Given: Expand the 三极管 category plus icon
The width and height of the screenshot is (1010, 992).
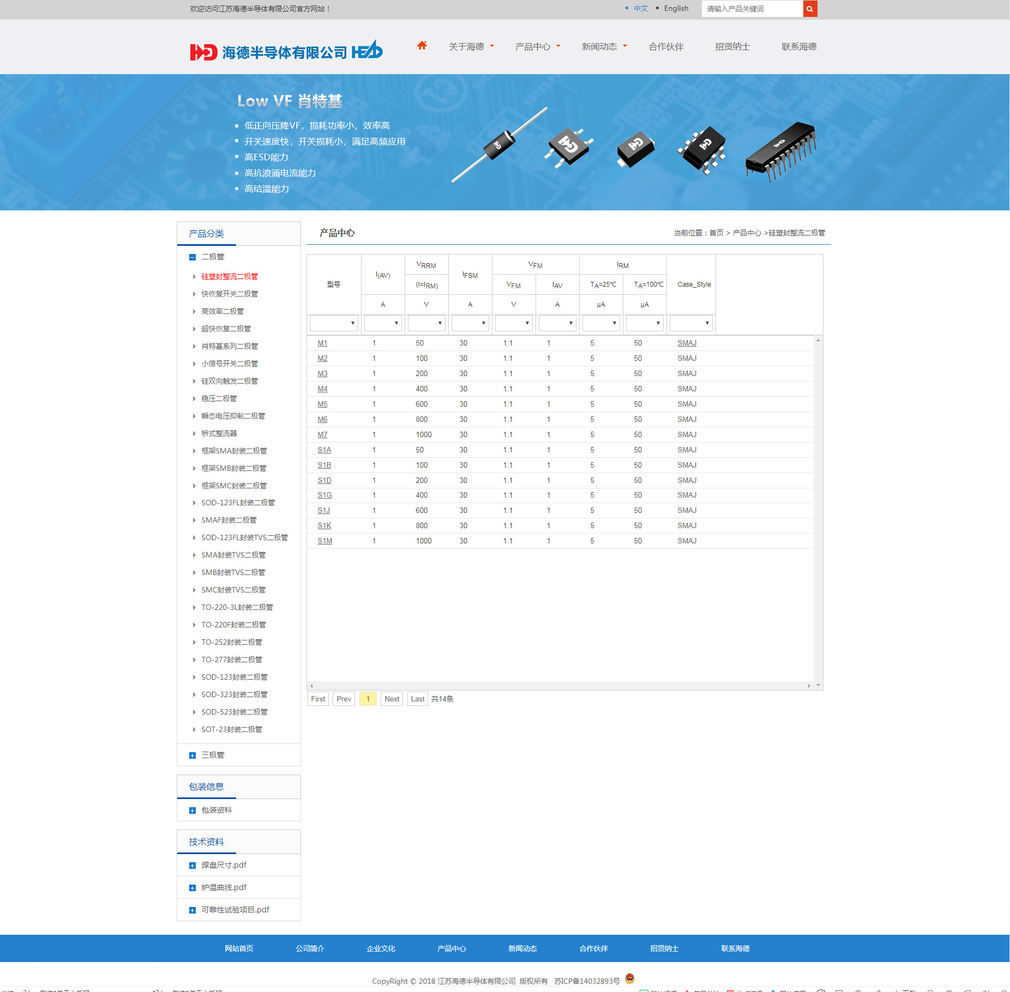Looking at the screenshot, I should pos(192,755).
